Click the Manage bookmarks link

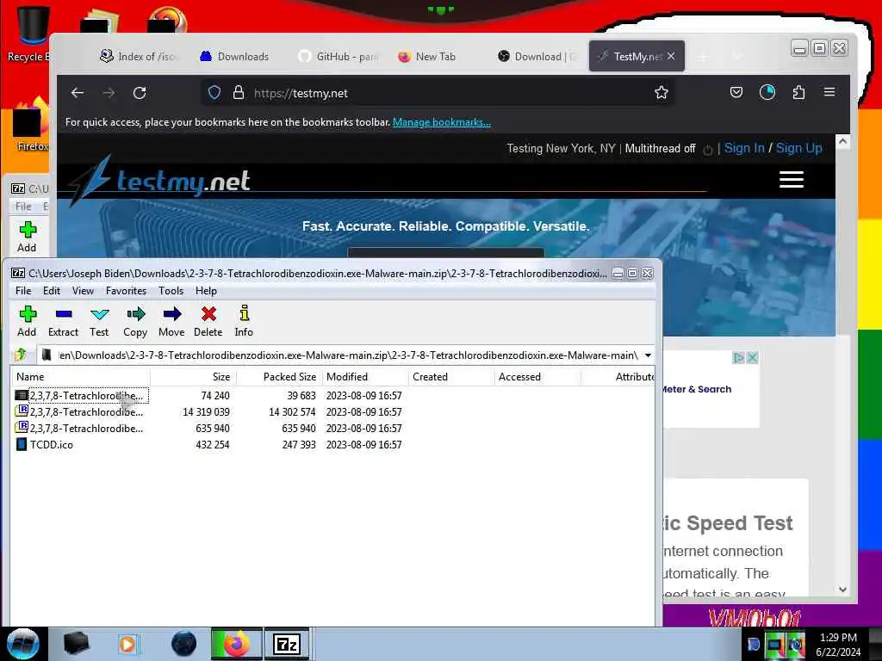click(442, 122)
